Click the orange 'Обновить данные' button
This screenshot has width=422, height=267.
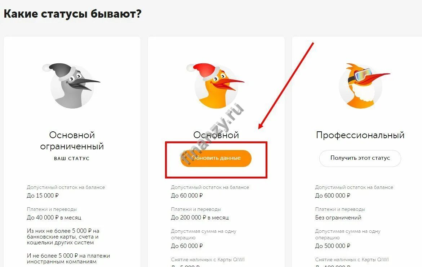point(216,158)
